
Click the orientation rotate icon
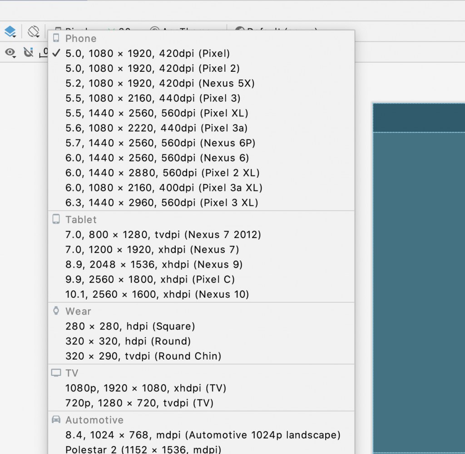(x=33, y=31)
